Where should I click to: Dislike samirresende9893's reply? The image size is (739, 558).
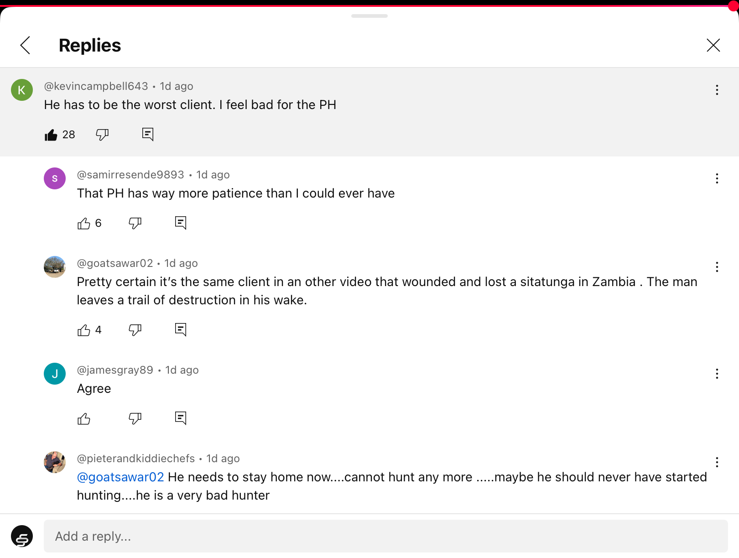pos(135,223)
